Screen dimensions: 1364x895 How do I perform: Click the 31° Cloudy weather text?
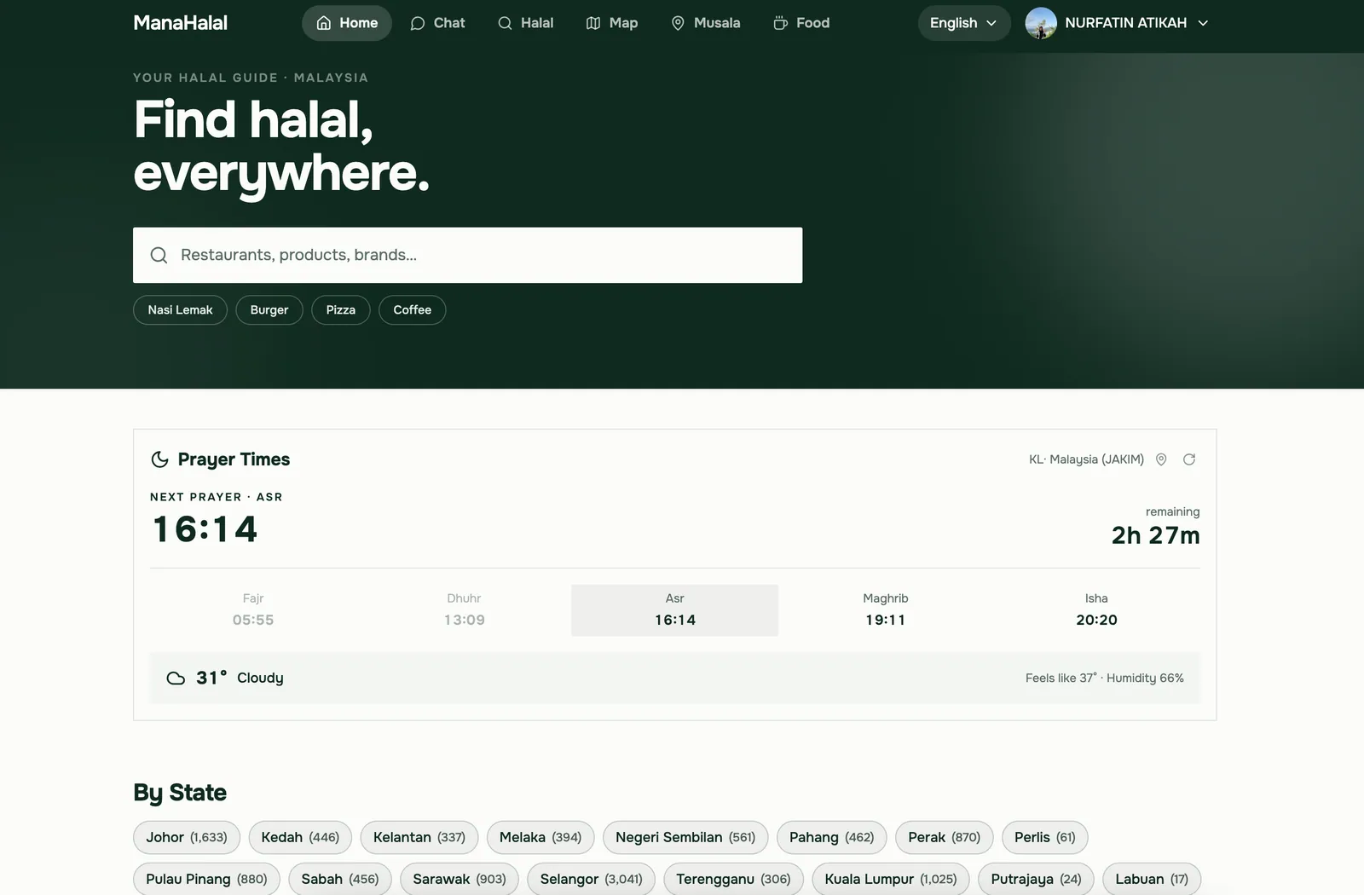pyautogui.click(x=240, y=678)
